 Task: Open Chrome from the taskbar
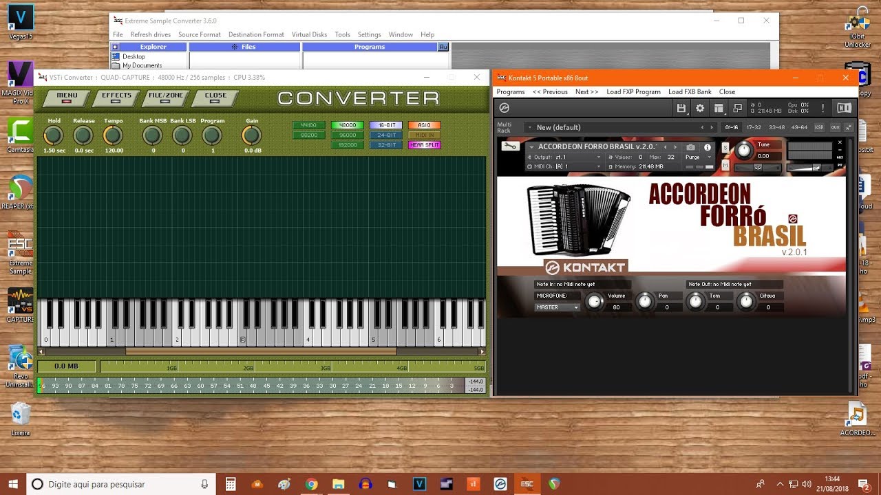[311, 484]
